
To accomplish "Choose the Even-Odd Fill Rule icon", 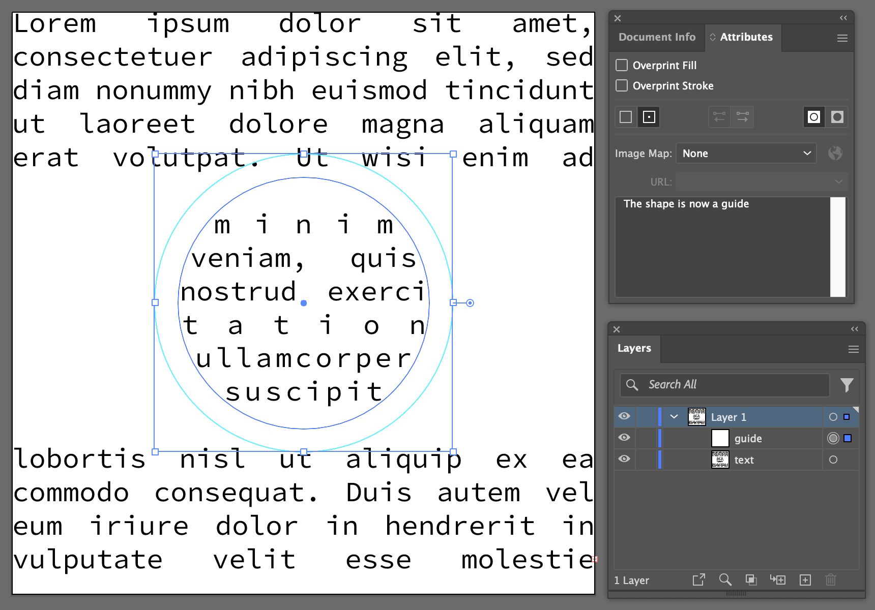I will pyautogui.click(x=837, y=117).
